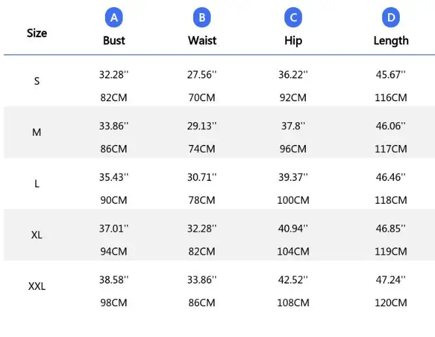Click the 100CM hip value for L
Image resolution: width=435 pixels, height=337 pixels.
point(293,200)
